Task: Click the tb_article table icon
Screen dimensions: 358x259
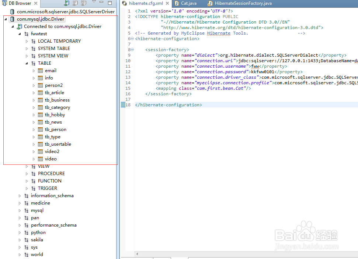Action: click(41, 93)
